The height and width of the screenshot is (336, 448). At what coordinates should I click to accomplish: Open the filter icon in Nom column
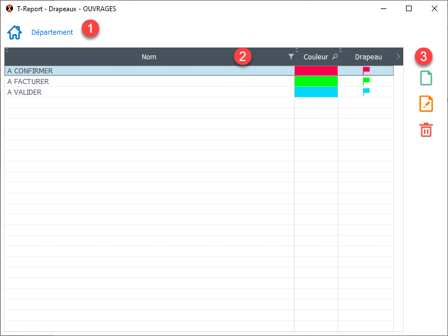(x=291, y=57)
